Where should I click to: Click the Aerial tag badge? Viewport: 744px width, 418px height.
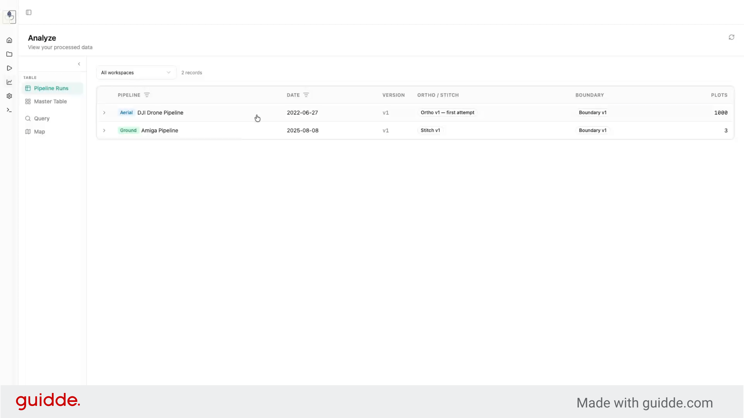point(126,112)
